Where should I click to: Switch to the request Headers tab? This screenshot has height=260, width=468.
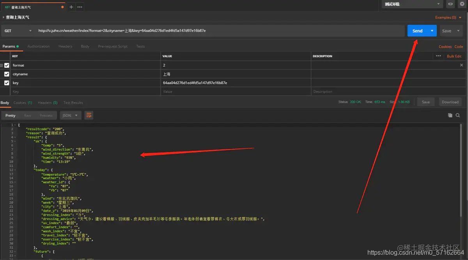[x=66, y=46]
